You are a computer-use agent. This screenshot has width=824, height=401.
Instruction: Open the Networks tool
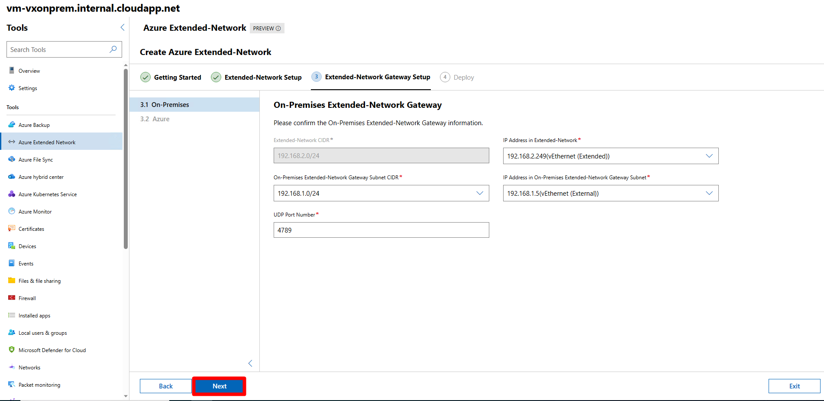coord(29,367)
